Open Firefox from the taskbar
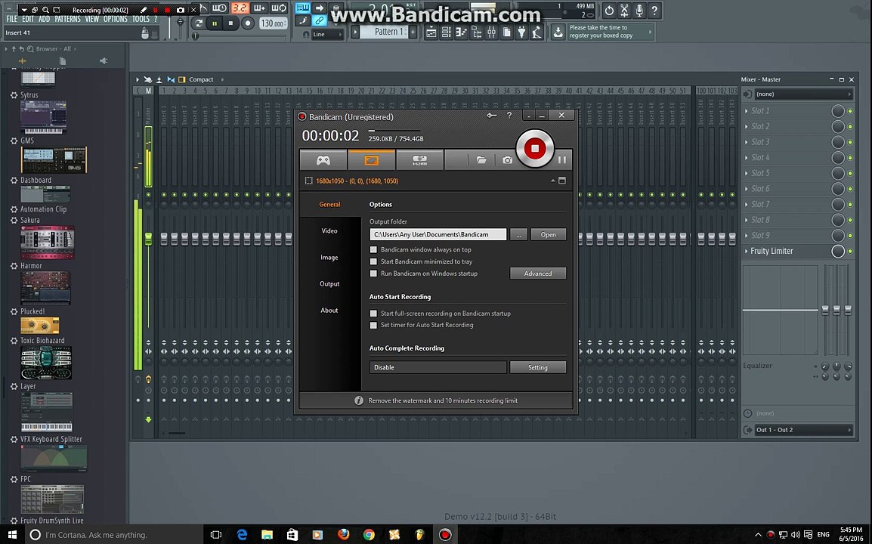The image size is (872, 544). tap(344, 534)
